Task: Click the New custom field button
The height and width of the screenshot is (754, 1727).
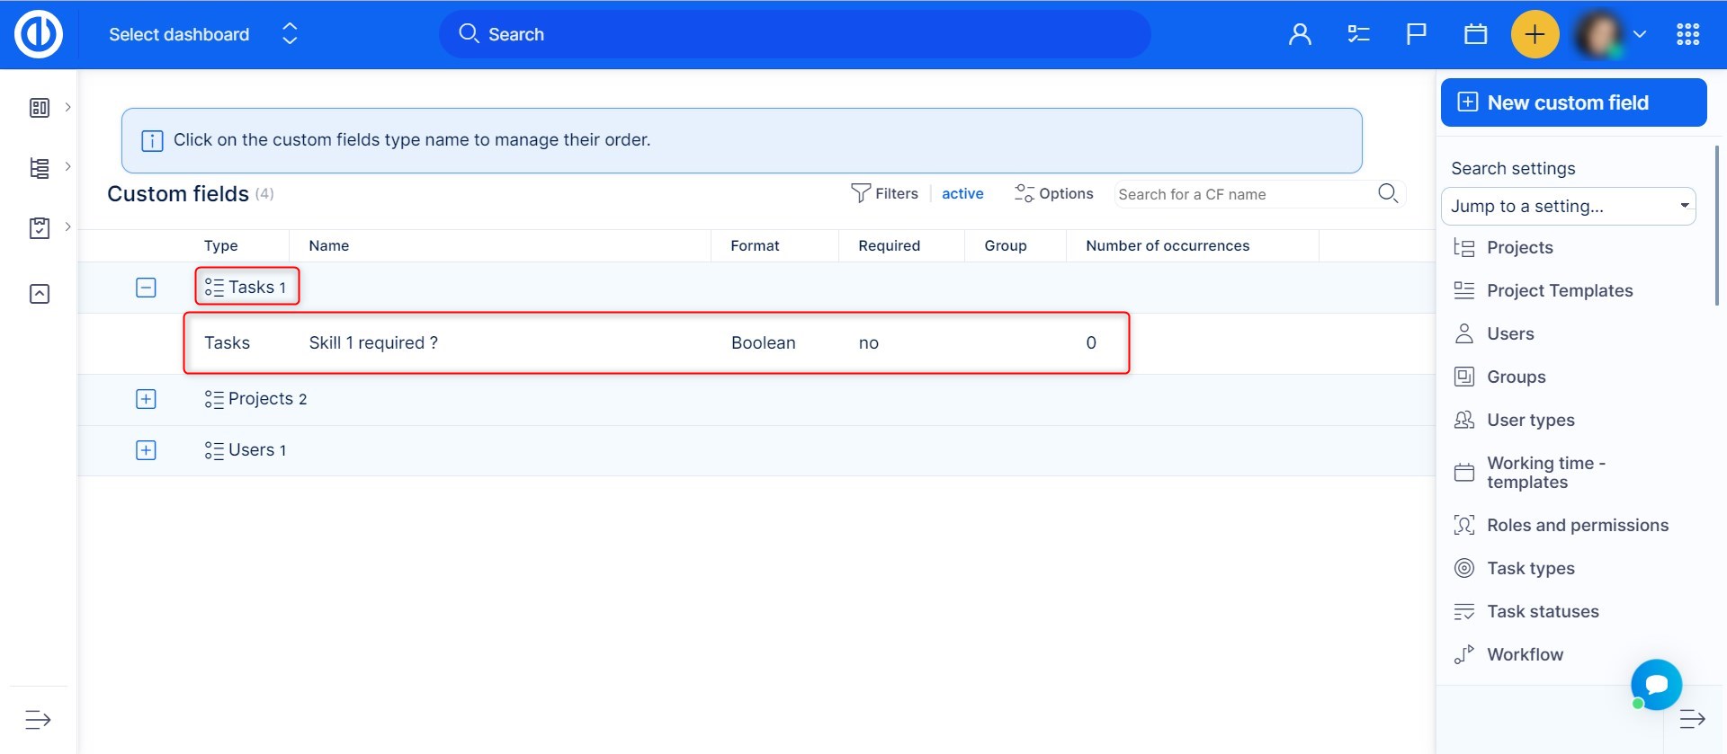Action: [1572, 103]
